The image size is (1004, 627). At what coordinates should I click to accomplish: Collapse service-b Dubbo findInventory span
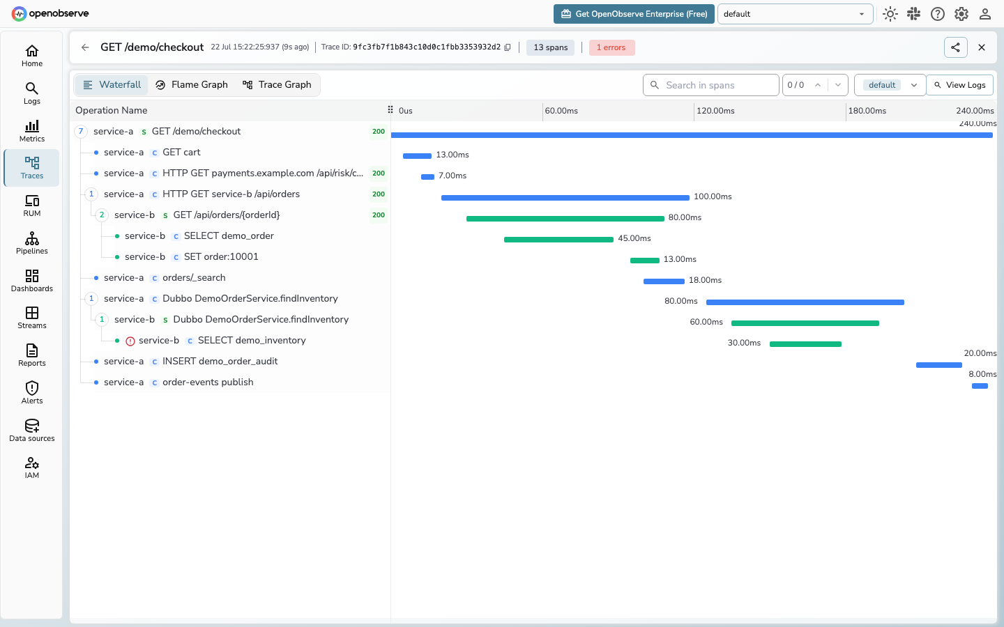pyautogui.click(x=102, y=319)
